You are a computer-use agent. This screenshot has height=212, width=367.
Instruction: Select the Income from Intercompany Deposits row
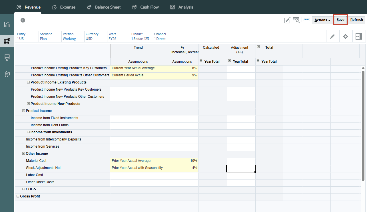tap(63, 140)
